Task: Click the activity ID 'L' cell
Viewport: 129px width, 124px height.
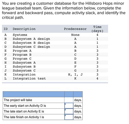Action: click(x=5, y=79)
